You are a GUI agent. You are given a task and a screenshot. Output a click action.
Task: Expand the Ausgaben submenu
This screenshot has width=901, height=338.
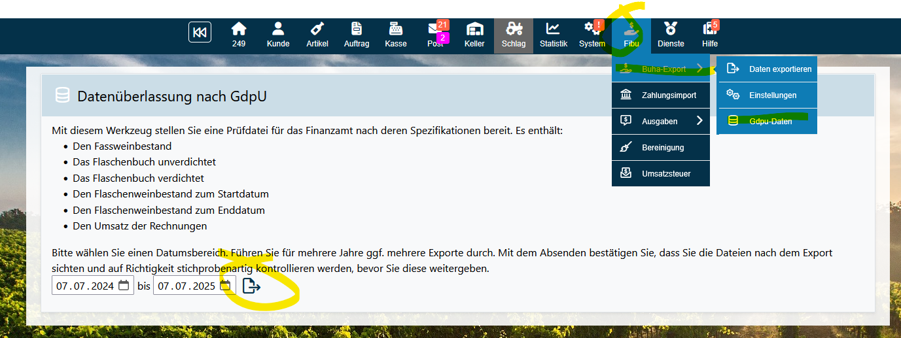(x=661, y=121)
